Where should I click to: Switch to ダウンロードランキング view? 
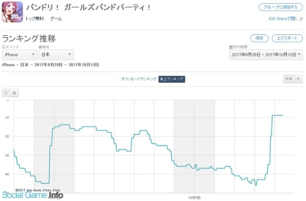pos(139,79)
